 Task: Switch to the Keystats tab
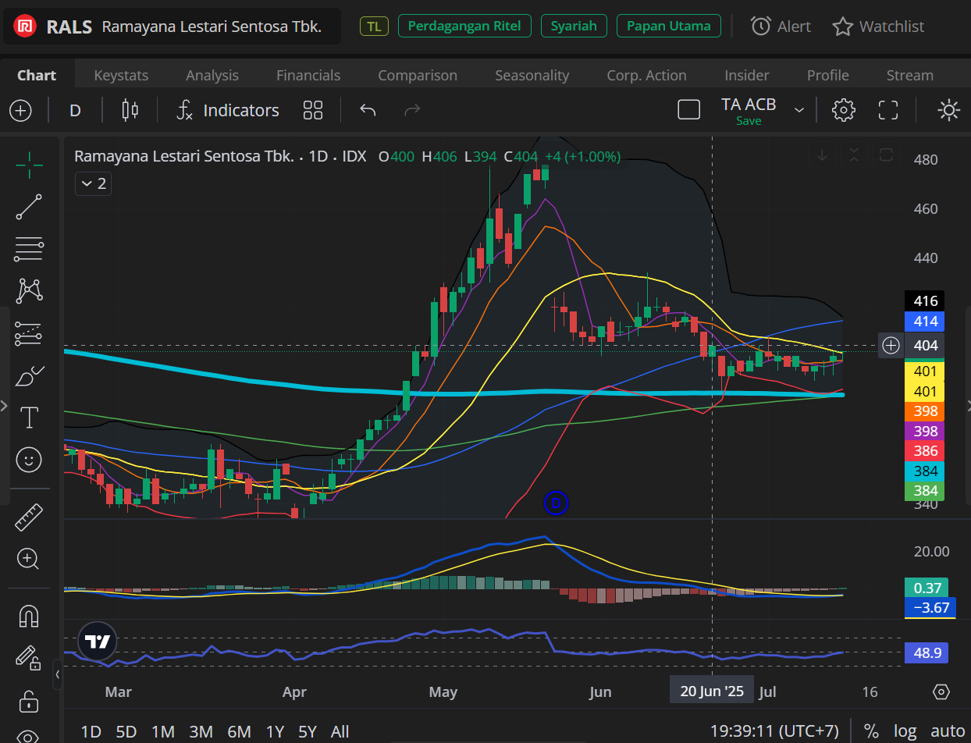click(x=121, y=75)
